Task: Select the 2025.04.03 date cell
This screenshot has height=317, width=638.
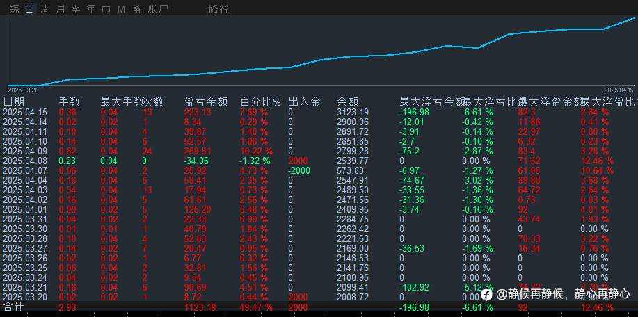Action: click(25, 190)
